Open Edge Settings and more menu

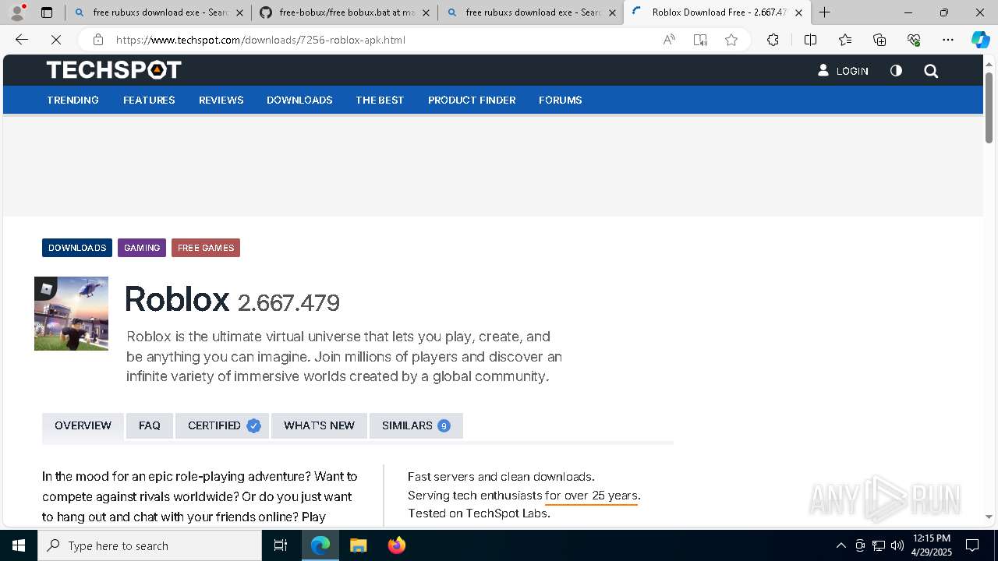click(948, 40)
